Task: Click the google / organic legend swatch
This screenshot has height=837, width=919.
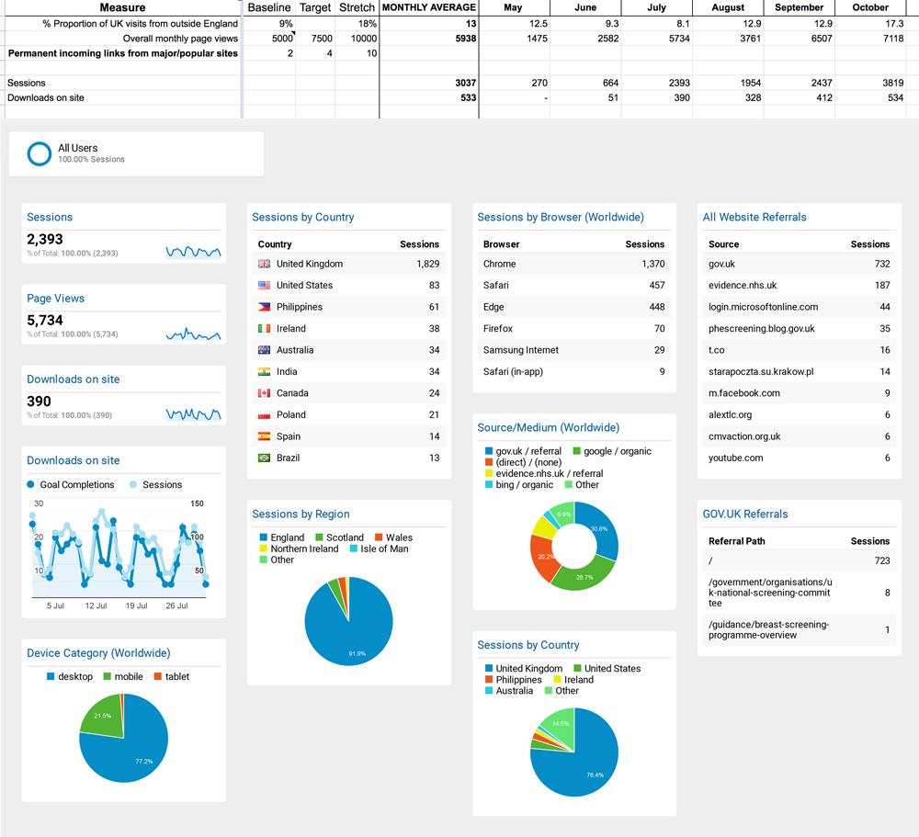Action: (577, 451)
